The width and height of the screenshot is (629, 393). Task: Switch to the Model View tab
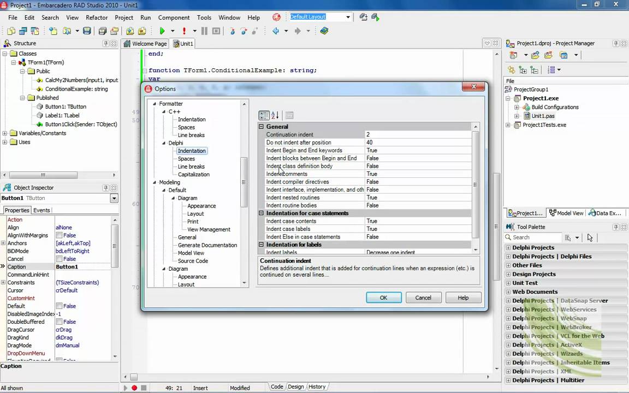[566, 213]
